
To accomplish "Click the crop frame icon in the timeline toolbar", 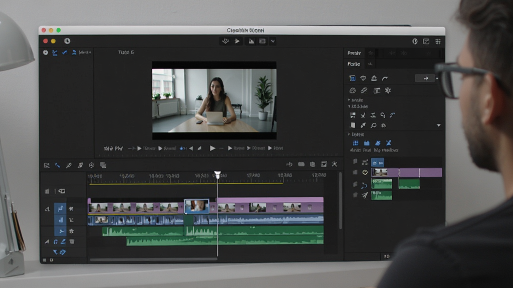I will (324, 164).
